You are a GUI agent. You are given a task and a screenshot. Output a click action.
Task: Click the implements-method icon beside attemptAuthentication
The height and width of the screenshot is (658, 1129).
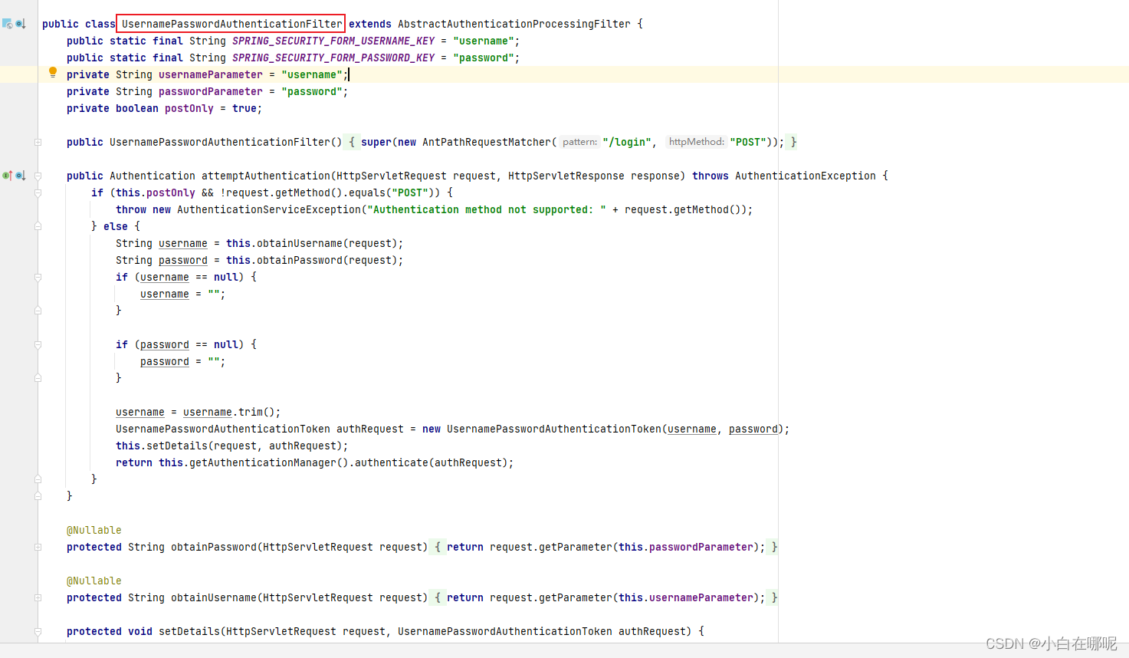pyautogui.click(x=7, y=176)
